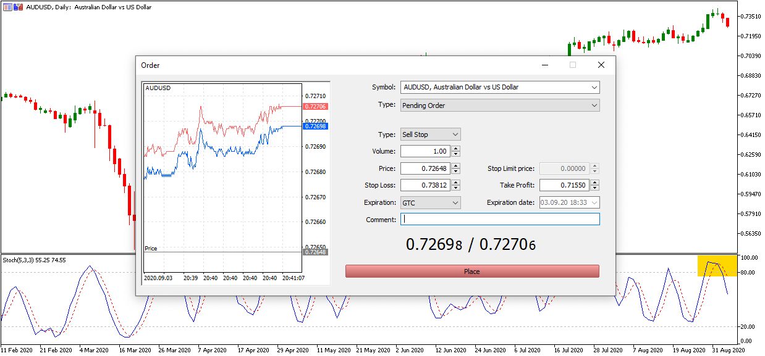Open the GTC Expiration dropdown

click(431, 202)
